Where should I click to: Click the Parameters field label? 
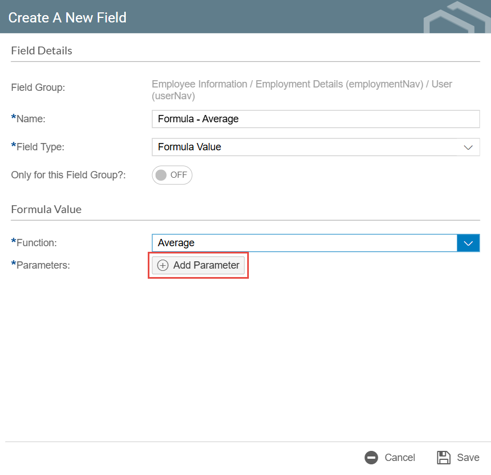43,265
